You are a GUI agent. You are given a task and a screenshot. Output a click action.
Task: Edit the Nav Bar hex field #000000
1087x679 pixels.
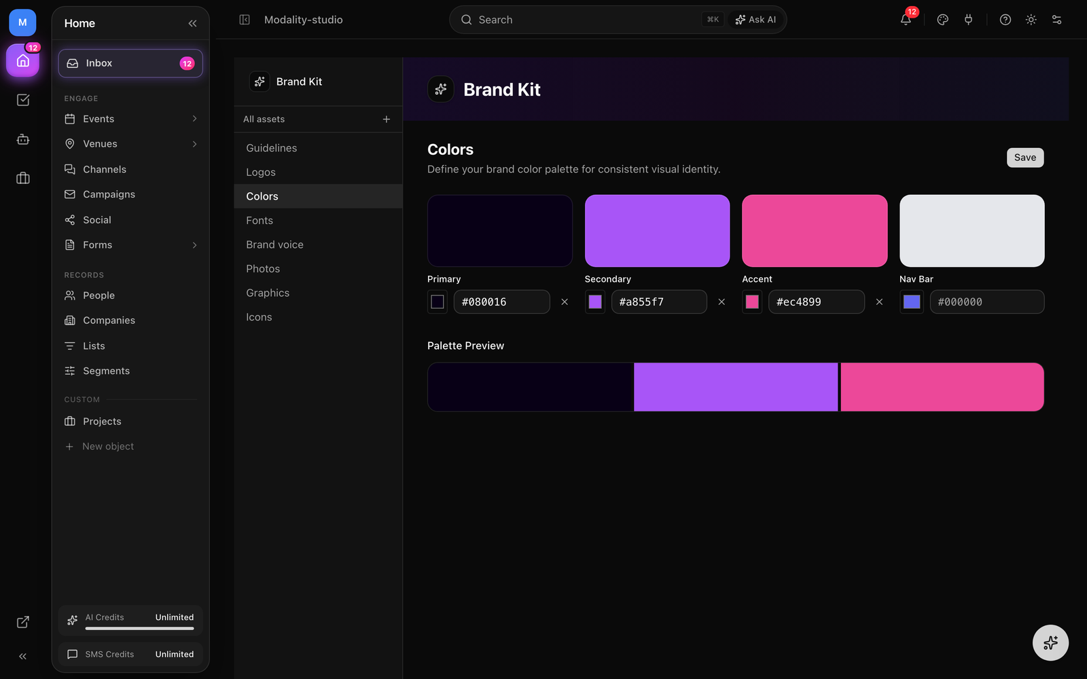point(987,302)
